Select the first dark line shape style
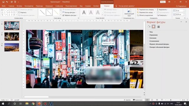189x106 pixels. point(42,12)
